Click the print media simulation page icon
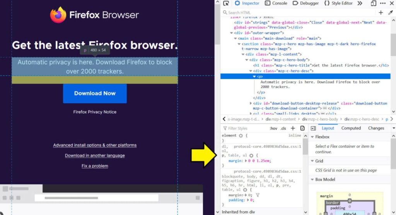 point(302,128)
